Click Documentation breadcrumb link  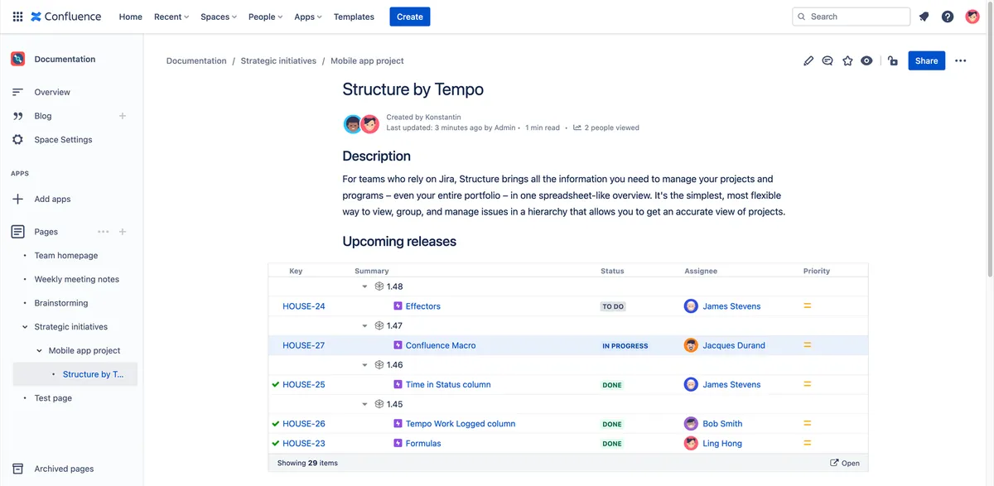(x=196, y=60)
